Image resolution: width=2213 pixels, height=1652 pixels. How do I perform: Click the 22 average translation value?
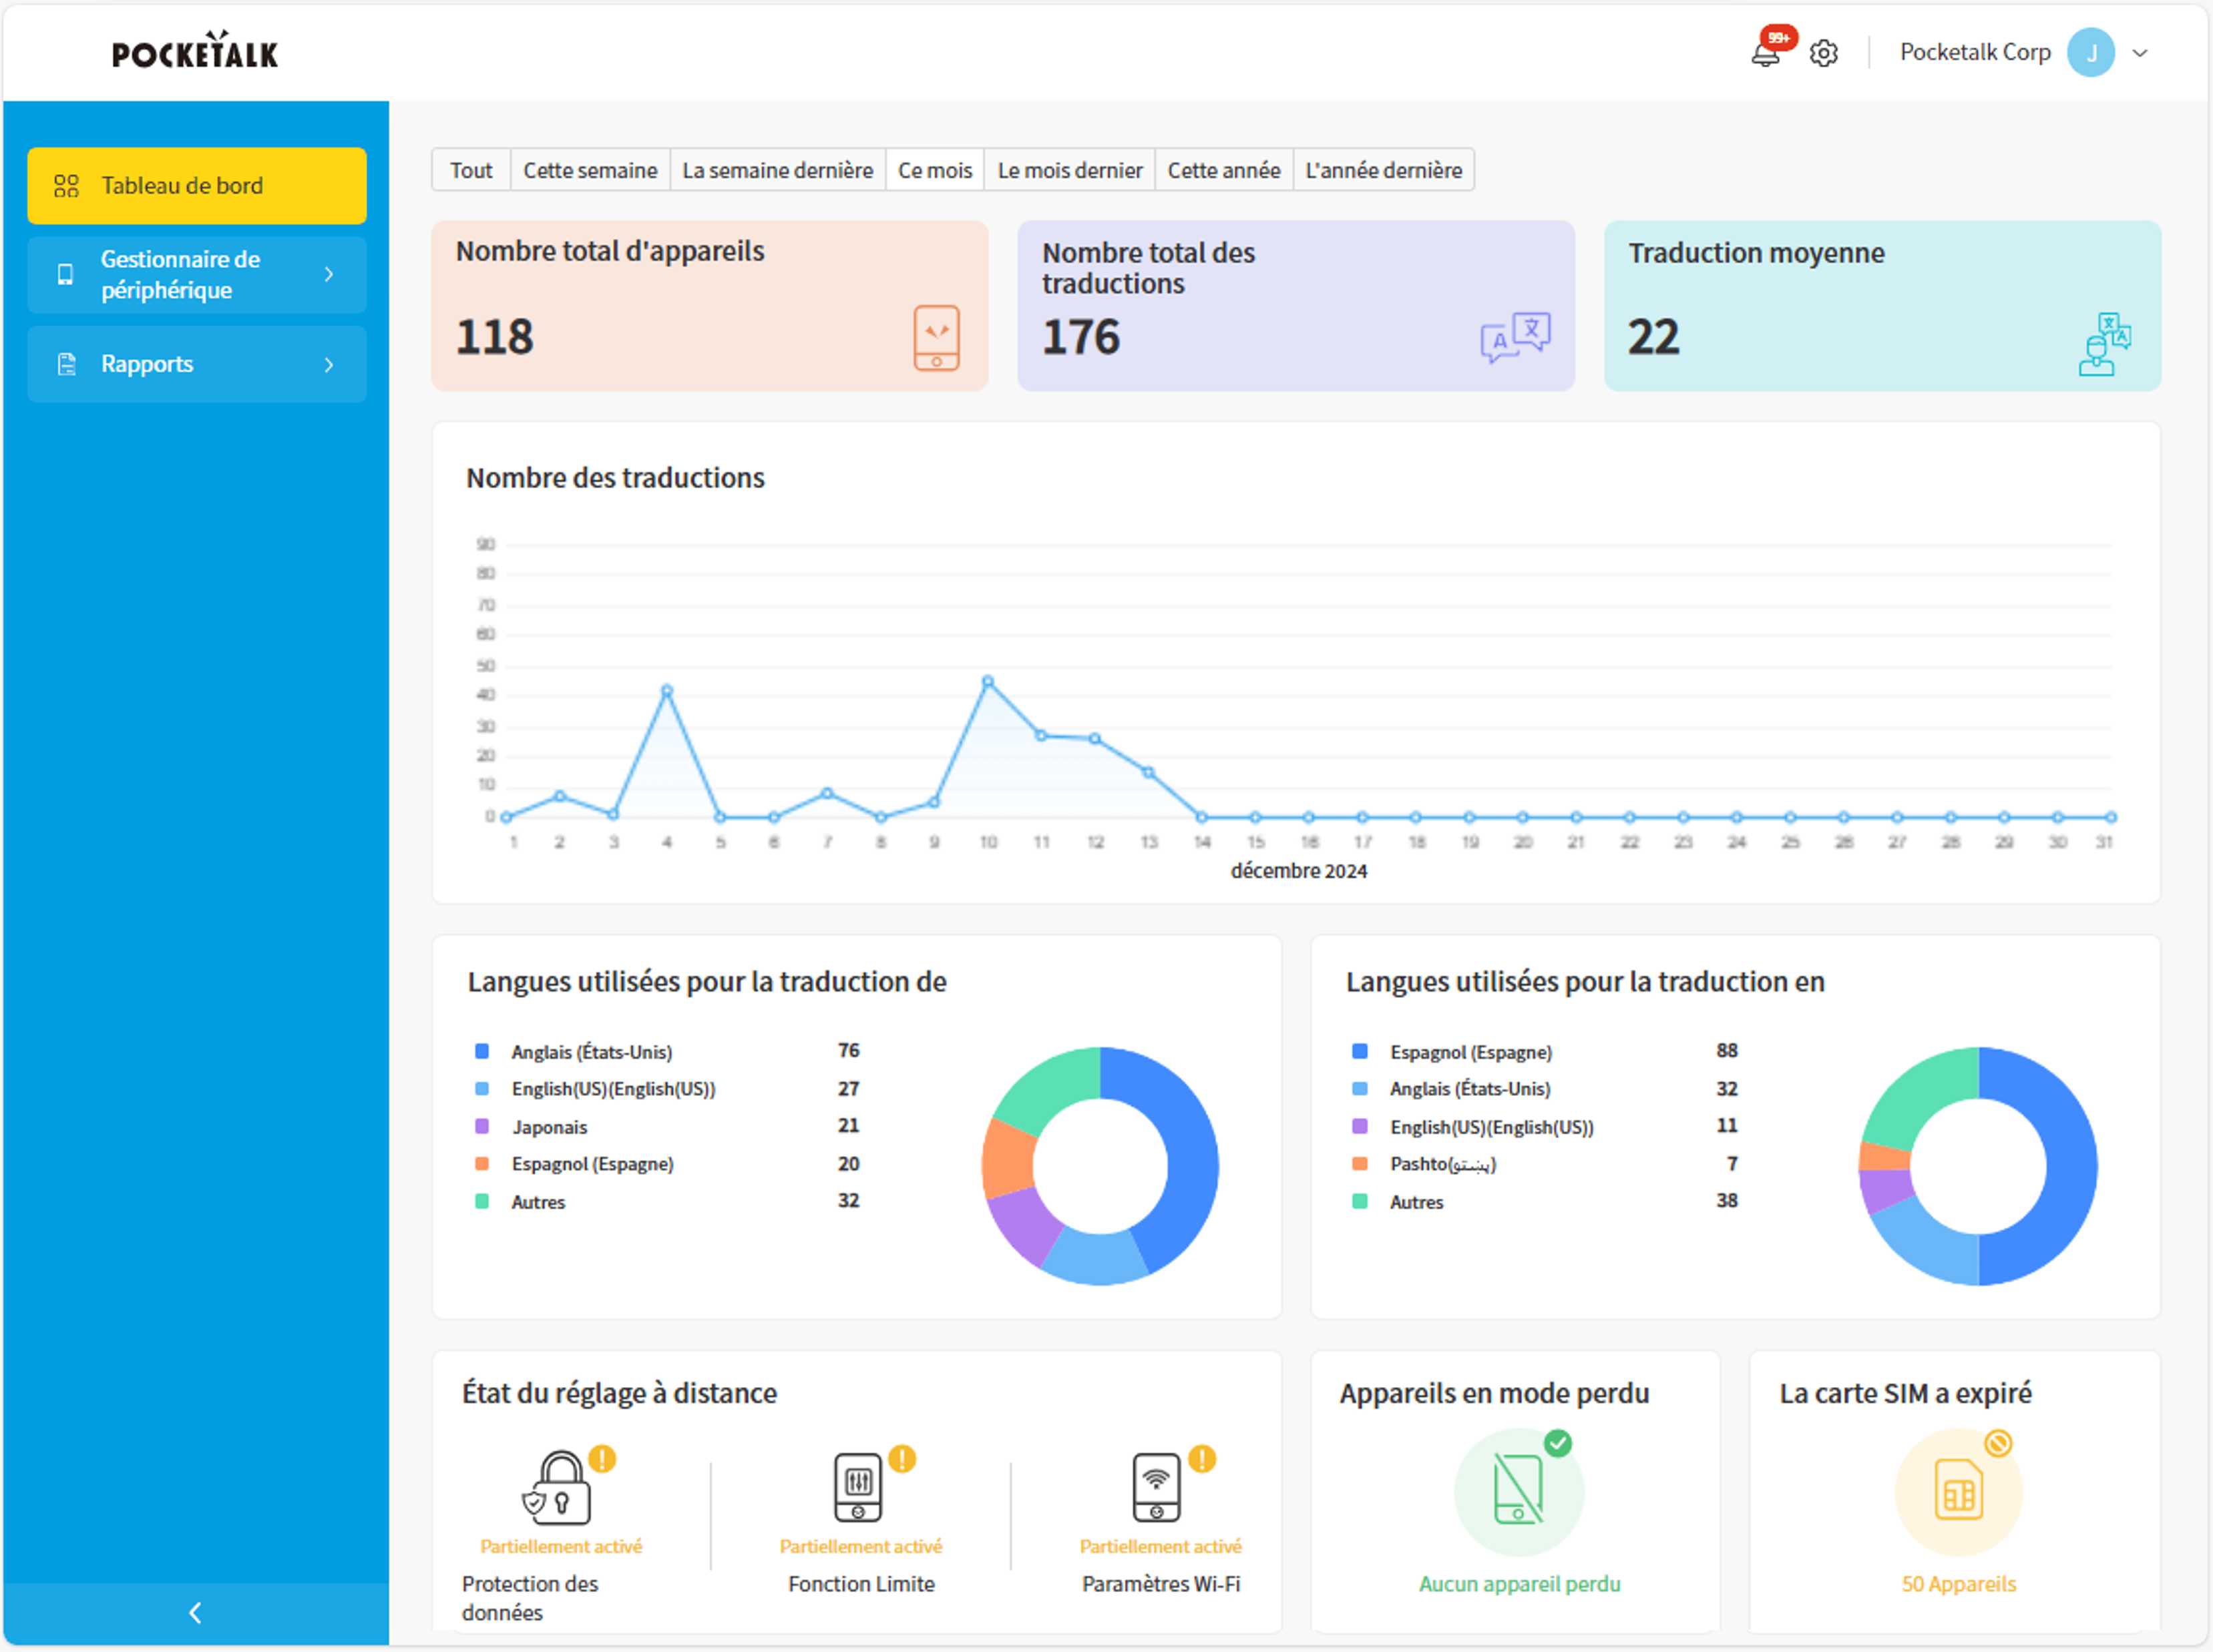point(1653,337)
